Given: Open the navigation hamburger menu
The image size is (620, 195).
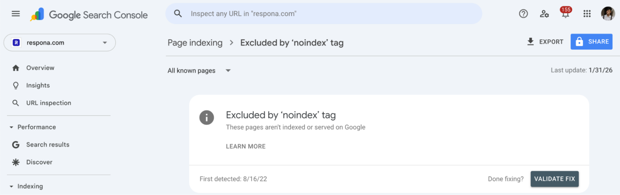Looking at the screenshot, I should coord(15,14).
